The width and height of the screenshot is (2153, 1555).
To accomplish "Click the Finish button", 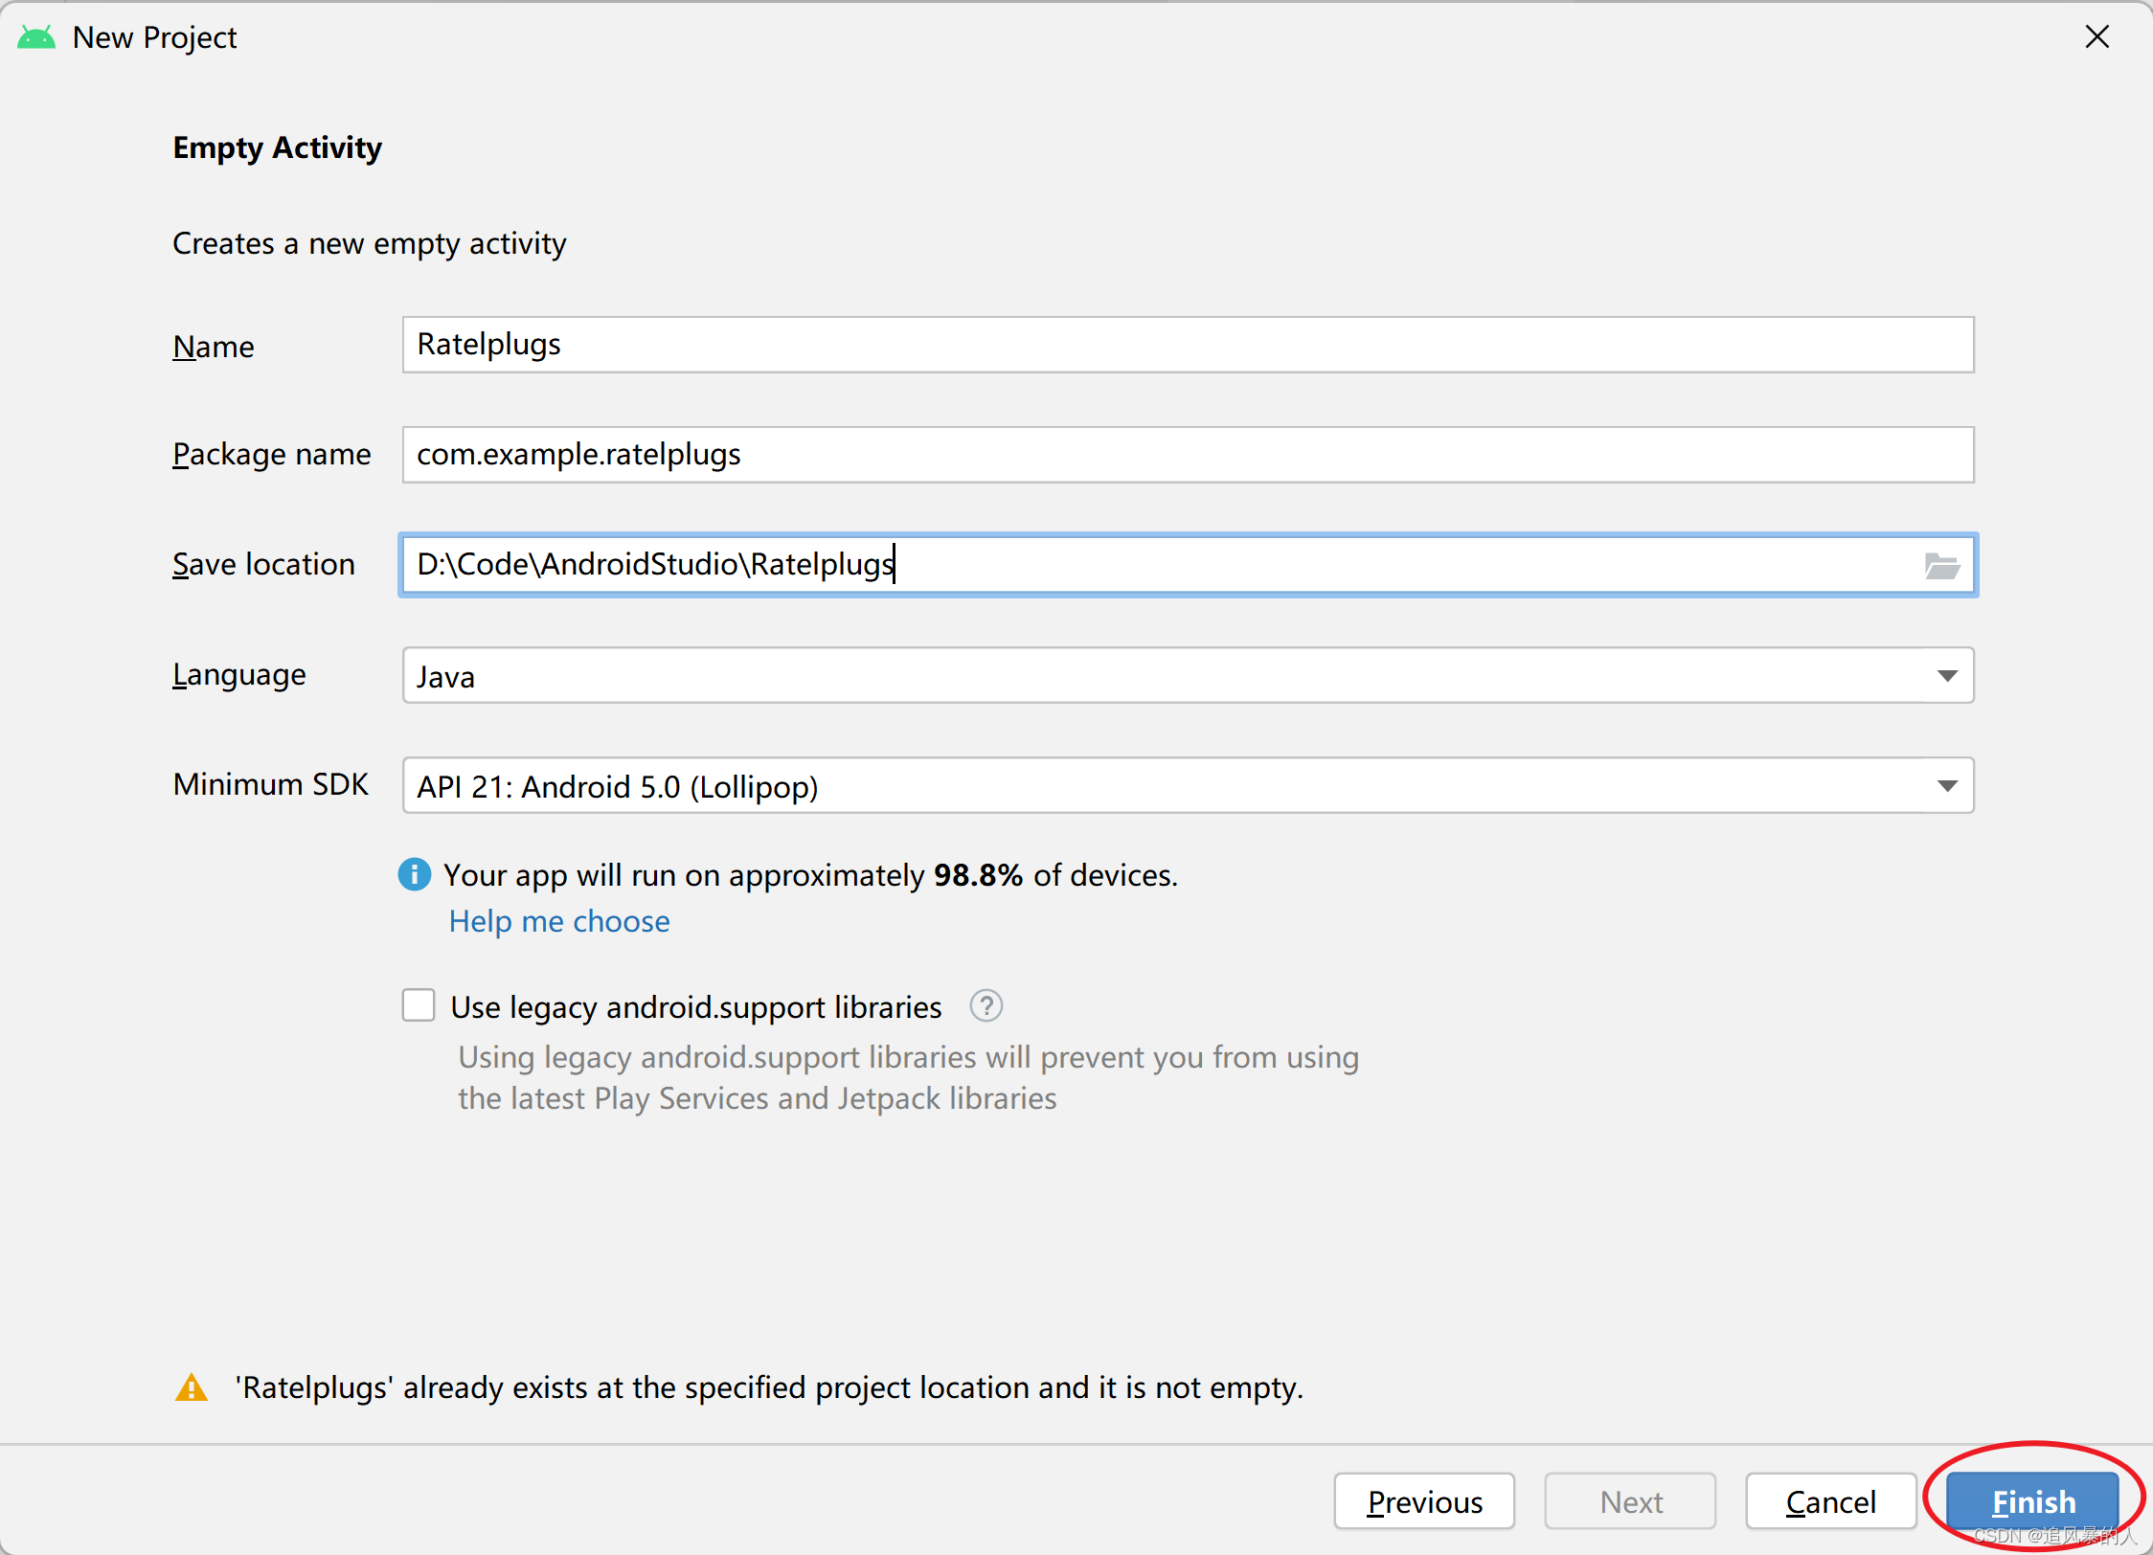I will click(x=2033, y=1501).
